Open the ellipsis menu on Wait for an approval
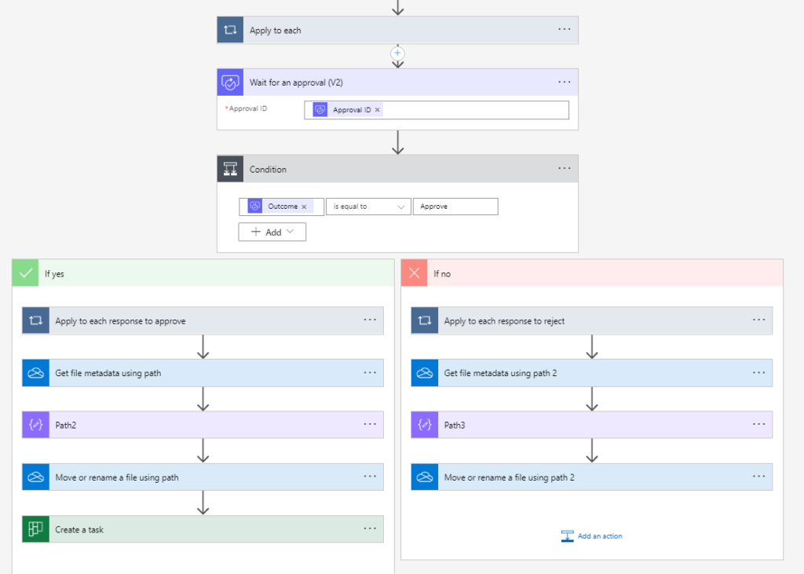The height and width of the screenshot is (574, 804). coord(564,82)
